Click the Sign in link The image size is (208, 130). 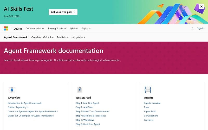[x=200, y=28]
